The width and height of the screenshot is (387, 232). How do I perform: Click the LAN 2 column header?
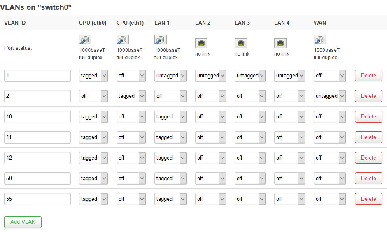[203, 23]
